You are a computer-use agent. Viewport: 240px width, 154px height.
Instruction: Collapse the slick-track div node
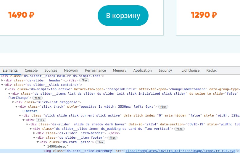point(16,107)
